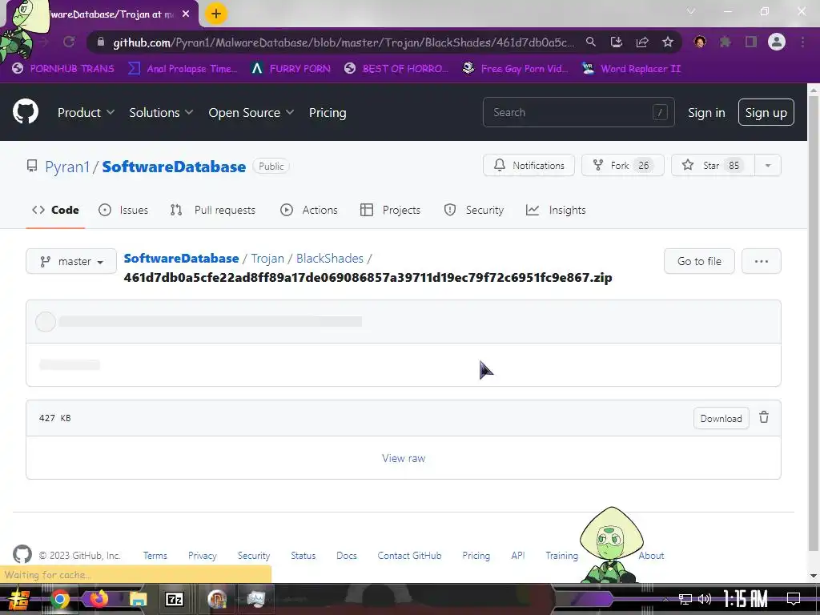Open the Start menu button

tap(19, 599)
